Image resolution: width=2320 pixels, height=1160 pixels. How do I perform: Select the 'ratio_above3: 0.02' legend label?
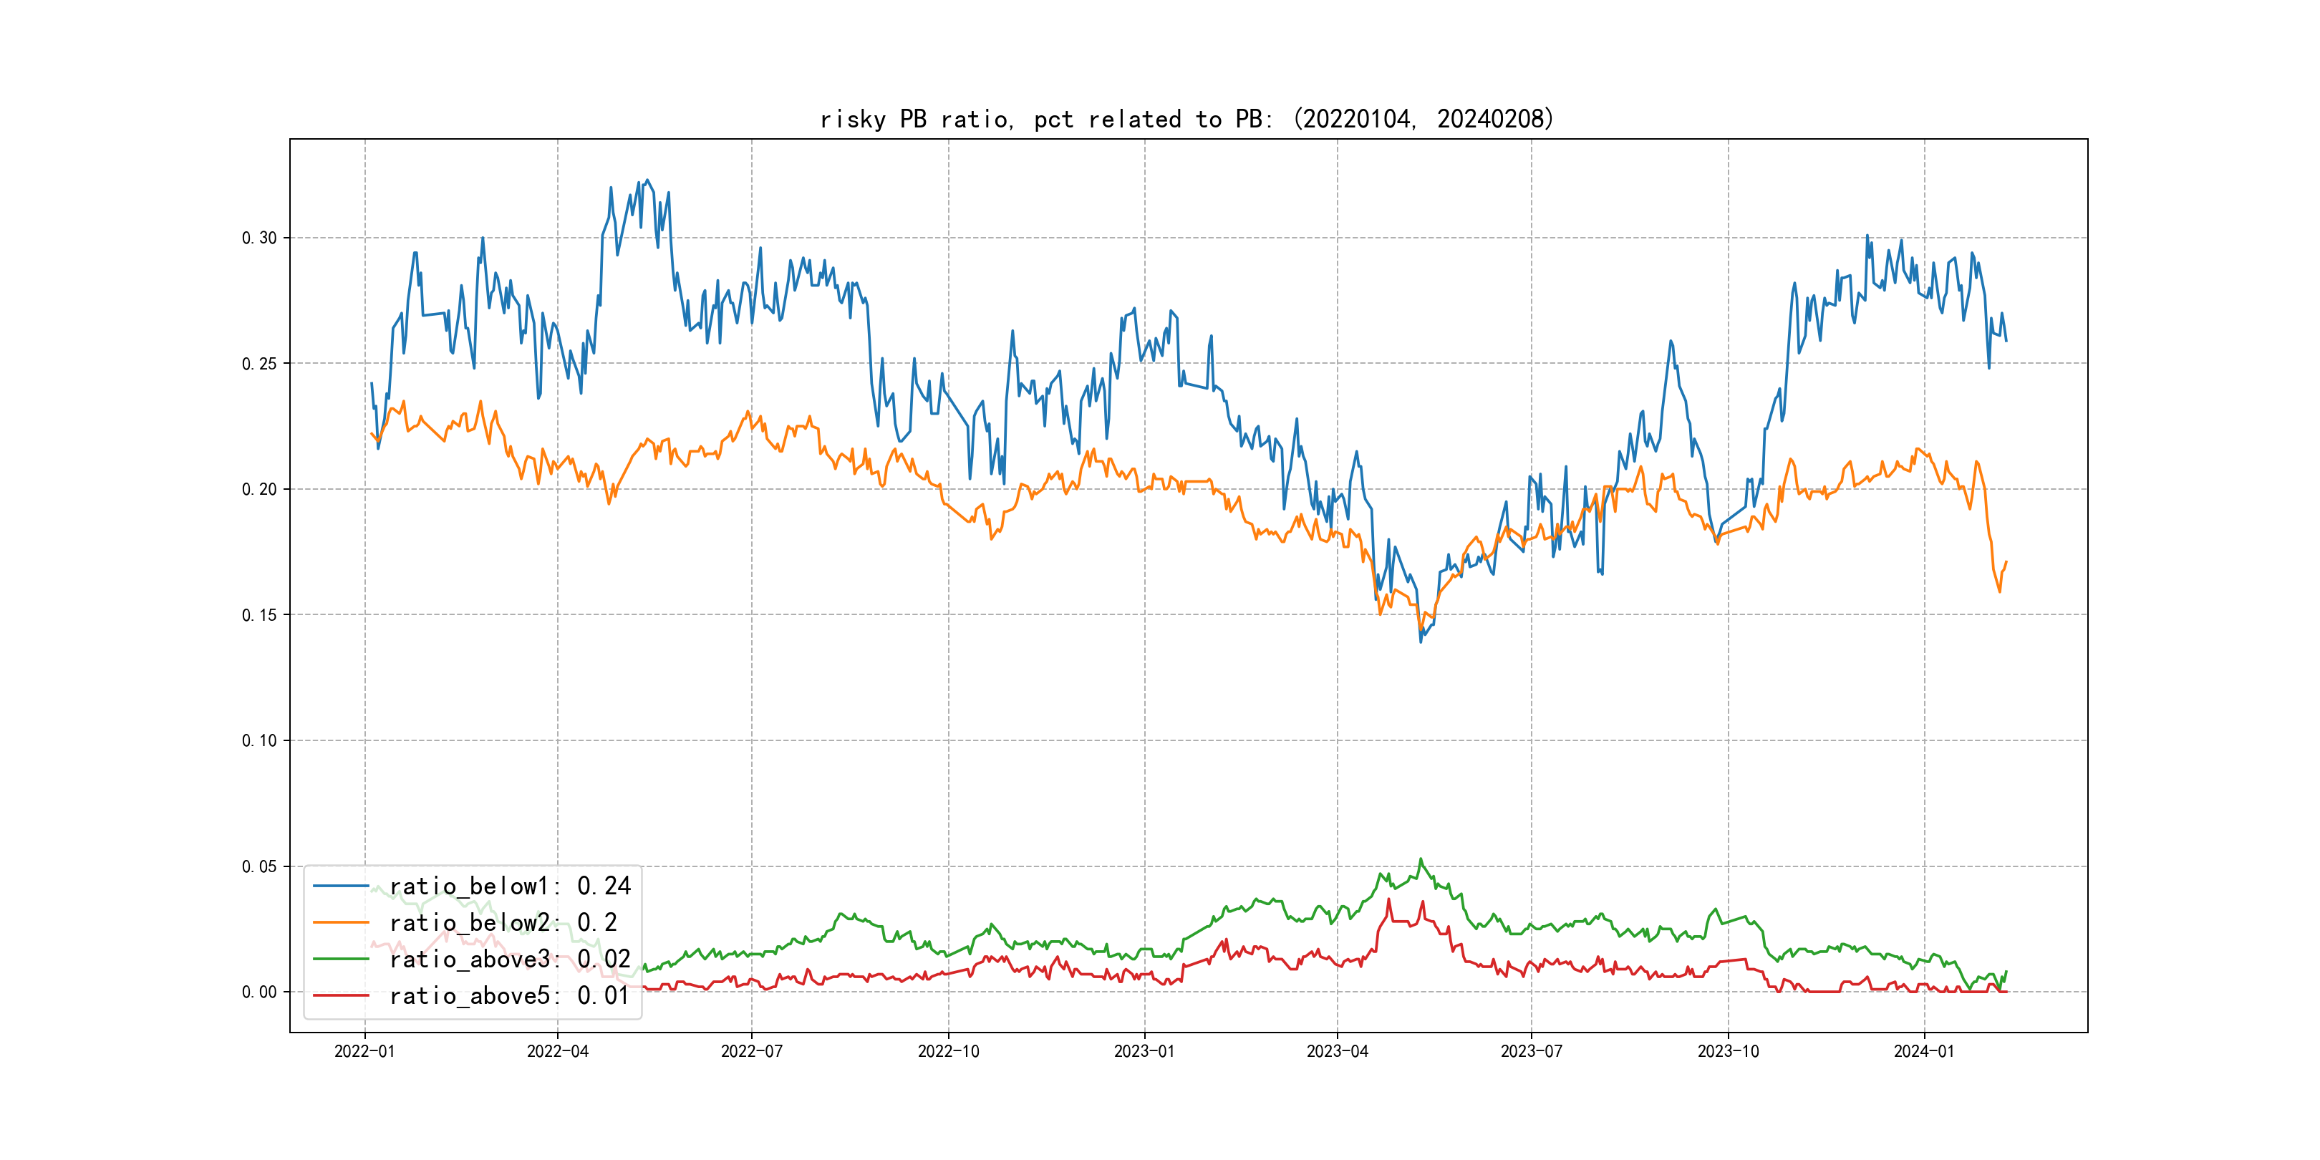pos(510,960)
